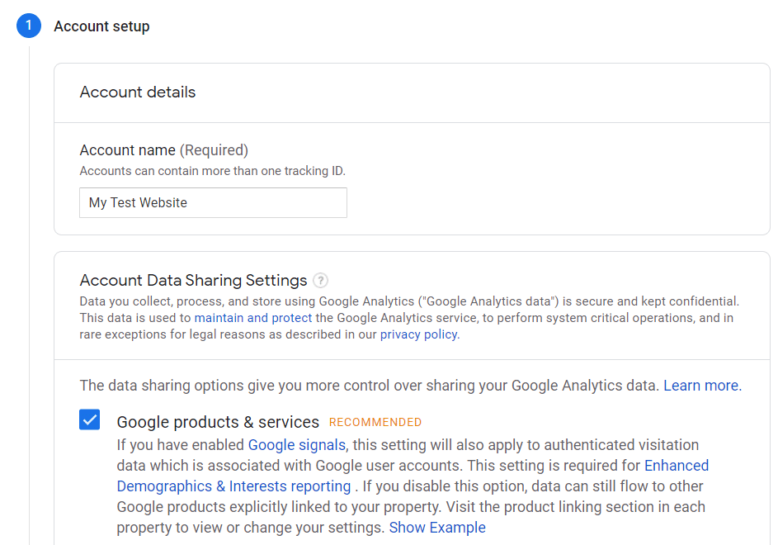Uncheck the Google products & services checkbox

[x=89, y=419]
